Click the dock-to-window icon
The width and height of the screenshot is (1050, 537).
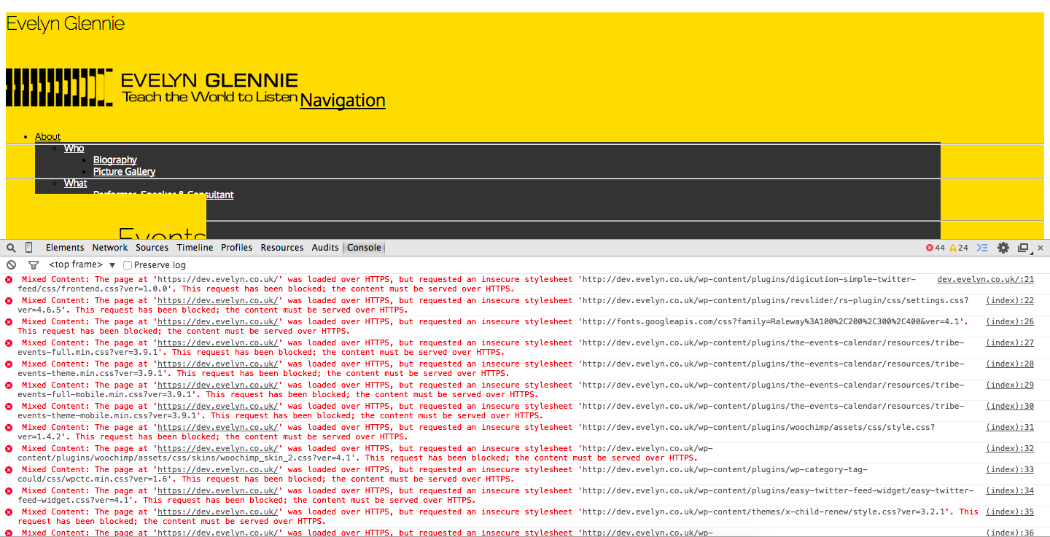[1024, 248]
